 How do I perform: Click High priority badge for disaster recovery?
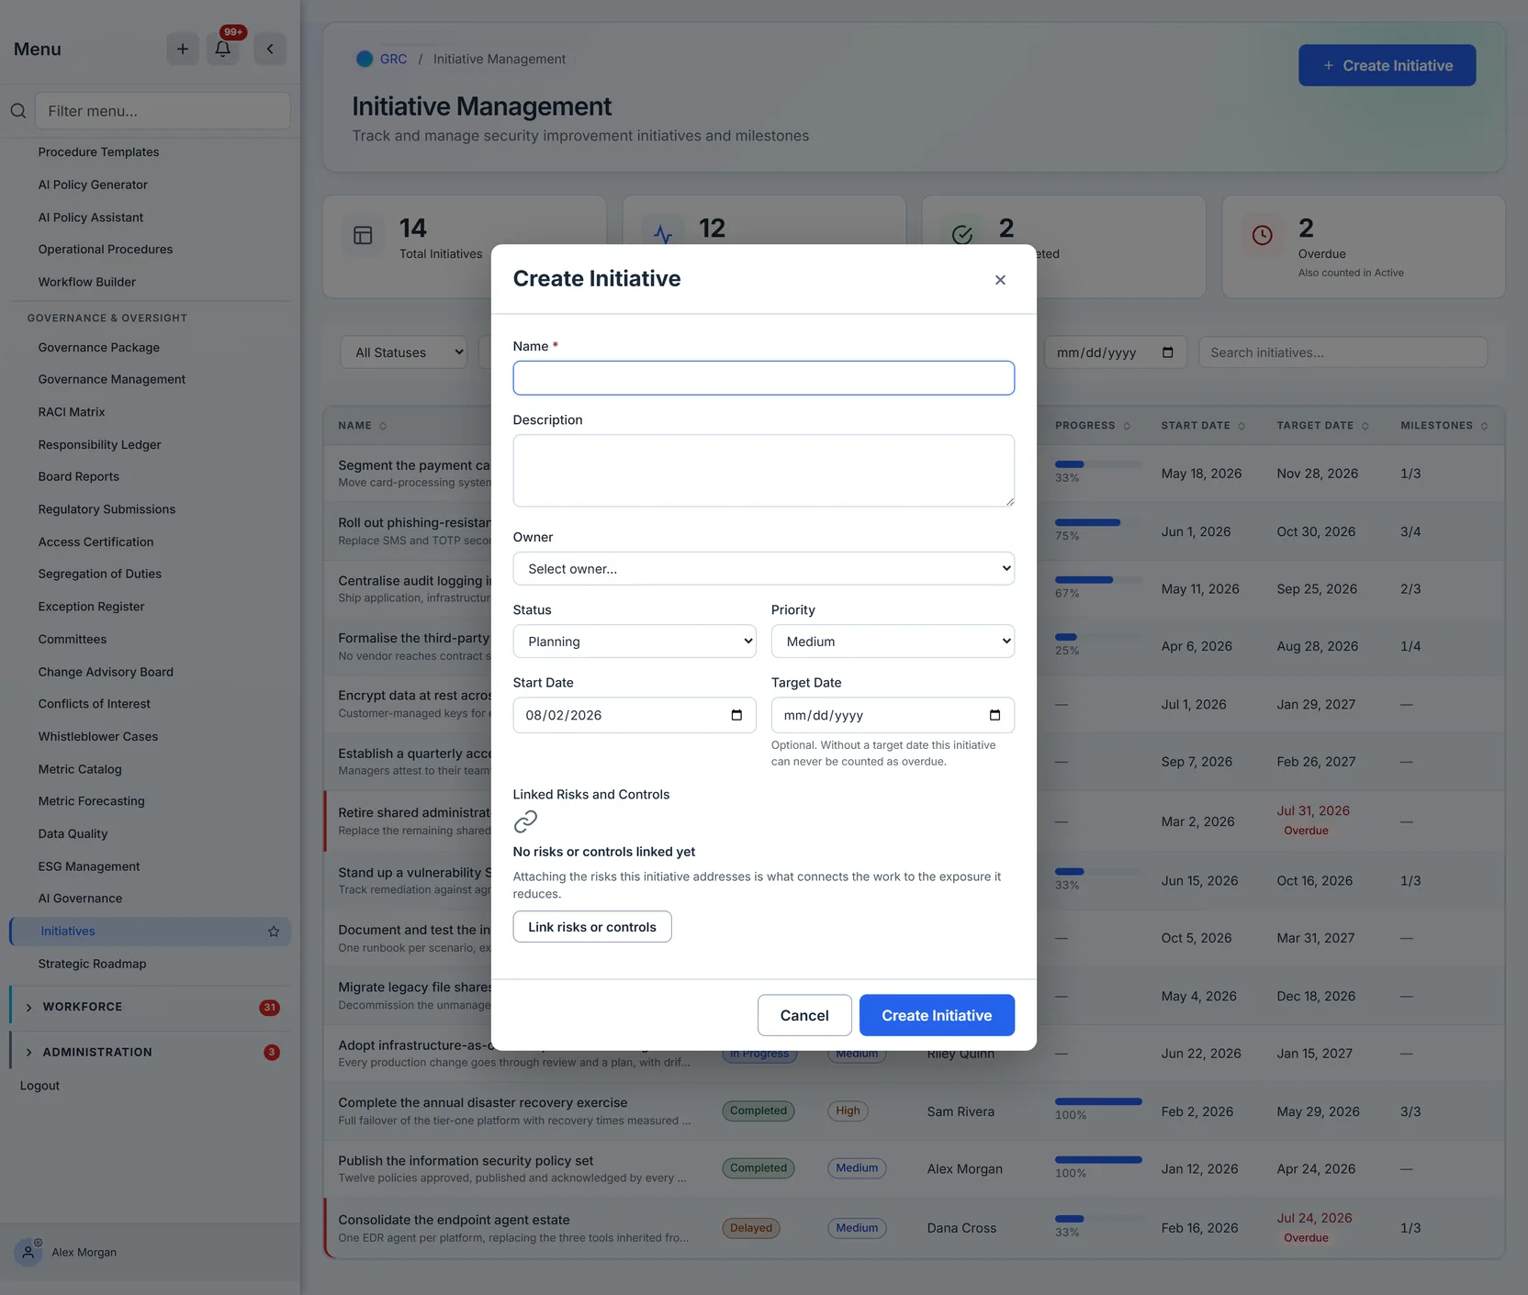click(x=848, y=1111)
